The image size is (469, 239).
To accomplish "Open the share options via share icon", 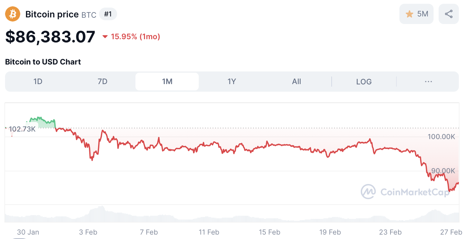I will pyautogui.click(x=448, y=14).
